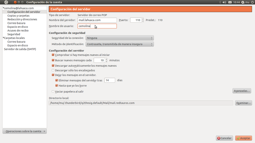Click the Puerto spinner arrows

(x=143, y=20)
